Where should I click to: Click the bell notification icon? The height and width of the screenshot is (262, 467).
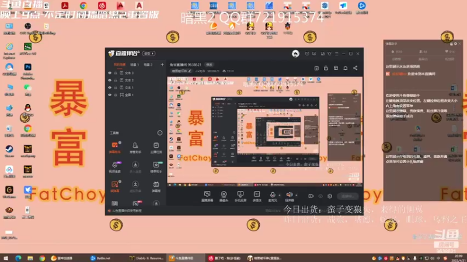tap(346, 68)
